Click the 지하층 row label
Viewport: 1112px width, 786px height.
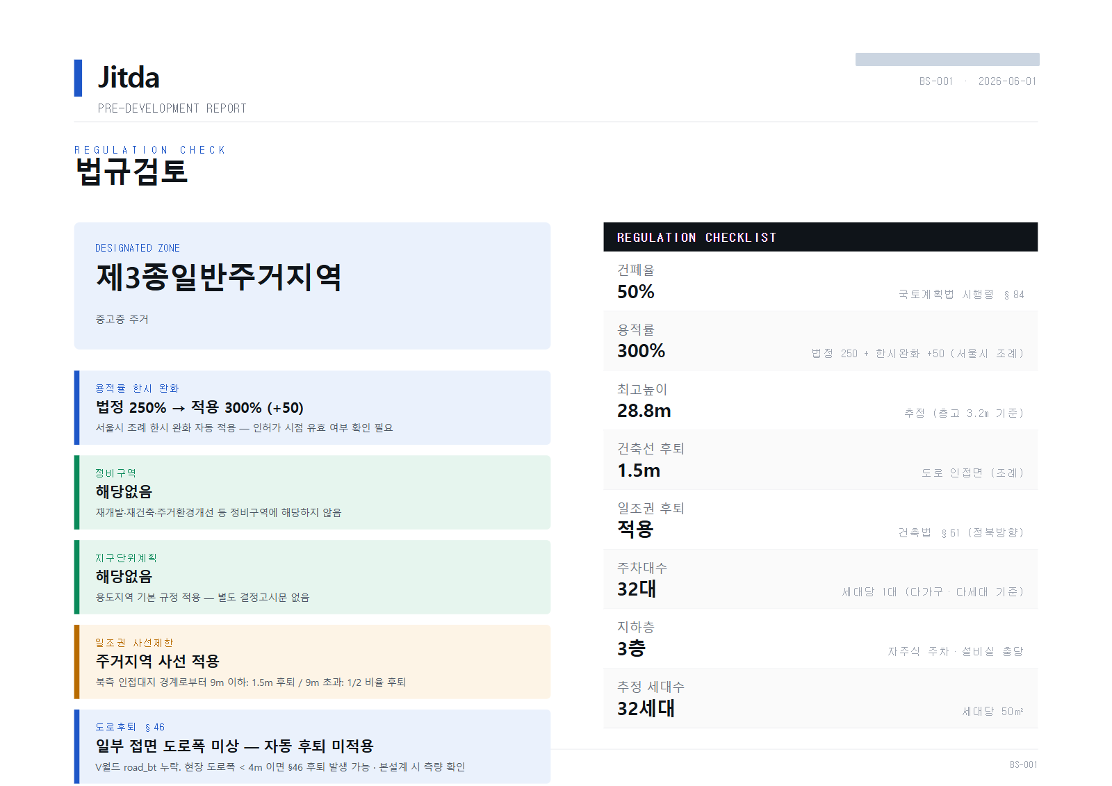coord(636,628)
